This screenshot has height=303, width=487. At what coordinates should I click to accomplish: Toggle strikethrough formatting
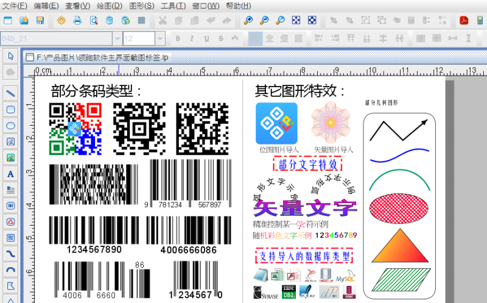tap(221, 38)
